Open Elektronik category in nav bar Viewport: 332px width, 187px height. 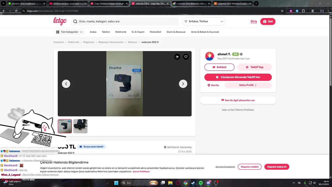121,32
